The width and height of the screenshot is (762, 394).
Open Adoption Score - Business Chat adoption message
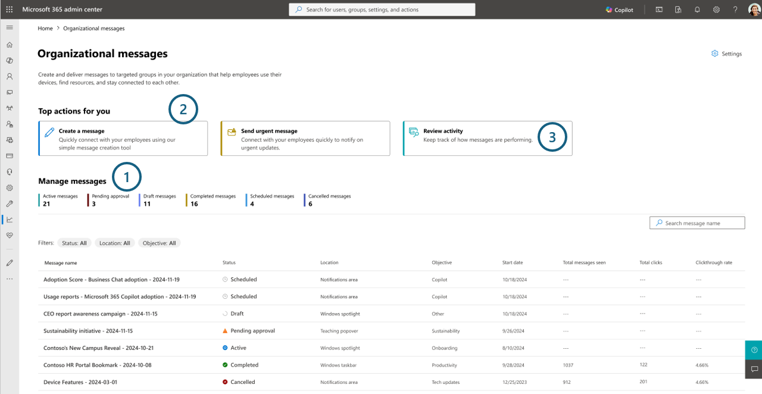111,279
